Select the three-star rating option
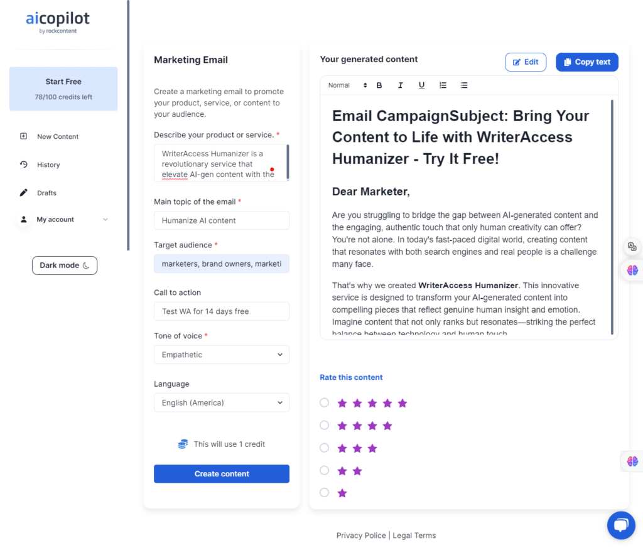The height and width of the screenshot is (548, 643). click(x=324, y=448)
